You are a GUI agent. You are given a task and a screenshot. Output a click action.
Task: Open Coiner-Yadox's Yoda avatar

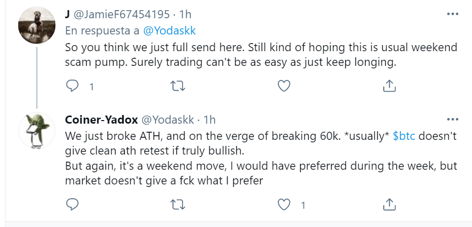tap(37, 131)
